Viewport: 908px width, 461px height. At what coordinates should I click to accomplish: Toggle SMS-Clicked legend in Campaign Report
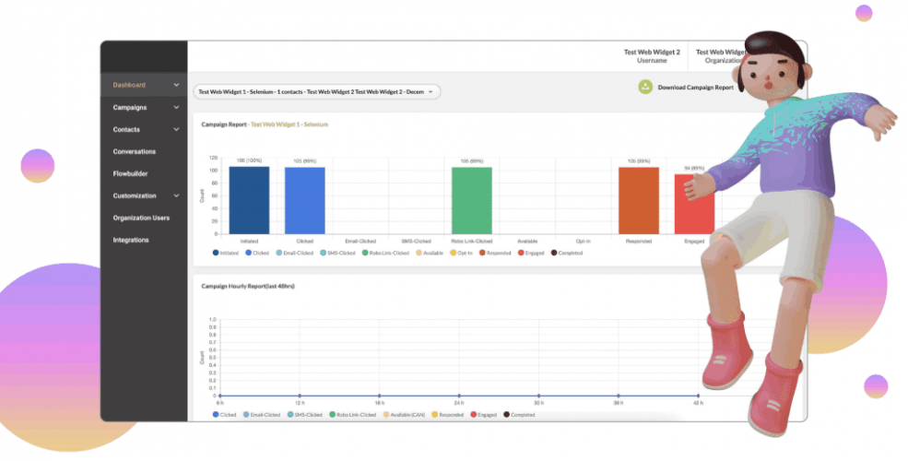337,253
